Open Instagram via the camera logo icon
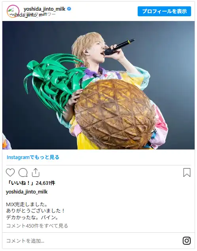 [187, 241]
